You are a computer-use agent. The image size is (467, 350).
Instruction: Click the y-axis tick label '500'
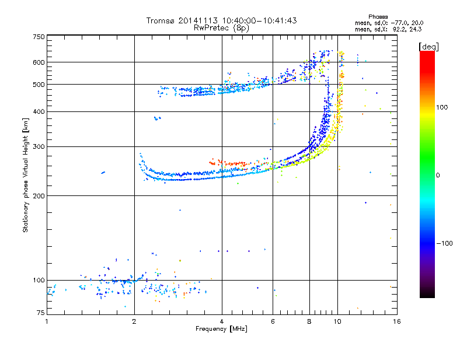coord(39,85)
